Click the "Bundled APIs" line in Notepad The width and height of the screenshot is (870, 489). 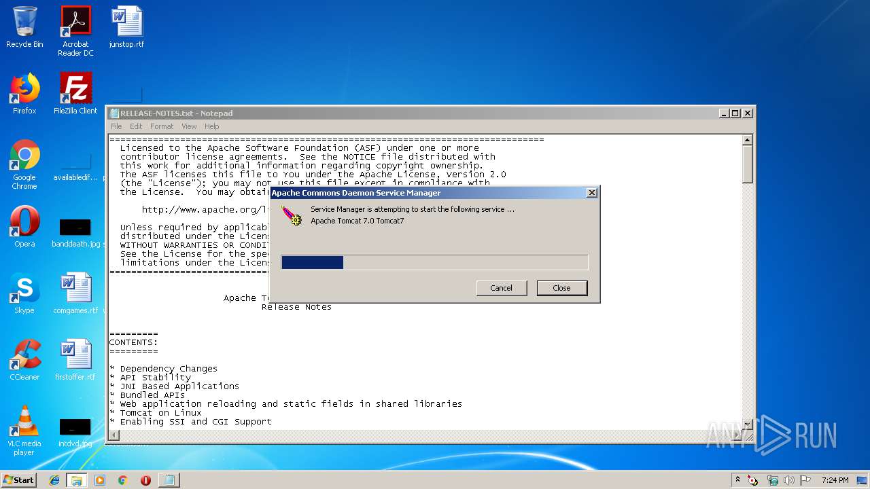click(147, 395)
